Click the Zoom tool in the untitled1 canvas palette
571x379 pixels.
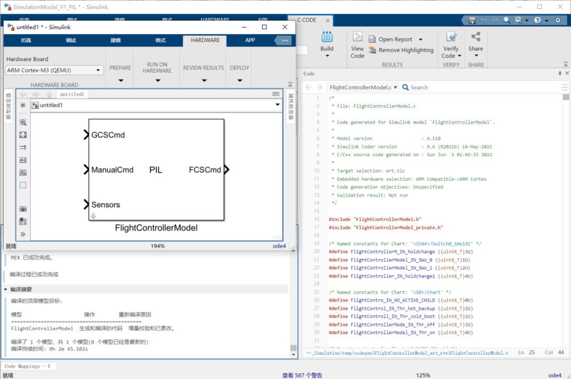pyautogui.click(x=23, y=122)
